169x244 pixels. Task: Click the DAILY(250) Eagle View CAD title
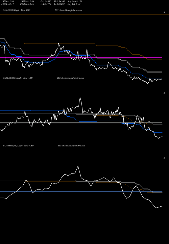[17, 10]
